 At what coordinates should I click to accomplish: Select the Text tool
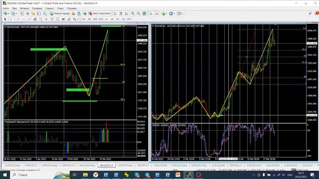(46, 19)
